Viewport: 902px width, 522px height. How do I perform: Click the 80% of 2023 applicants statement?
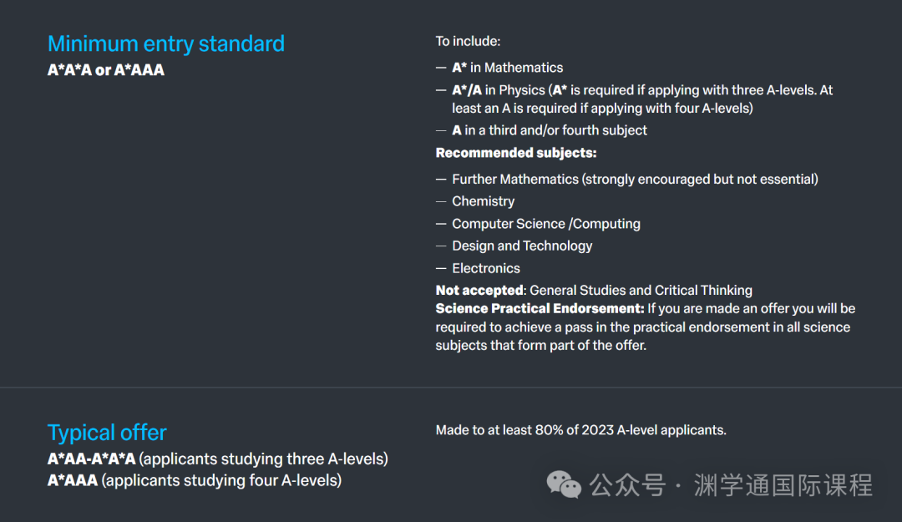[x=581, y=430]
